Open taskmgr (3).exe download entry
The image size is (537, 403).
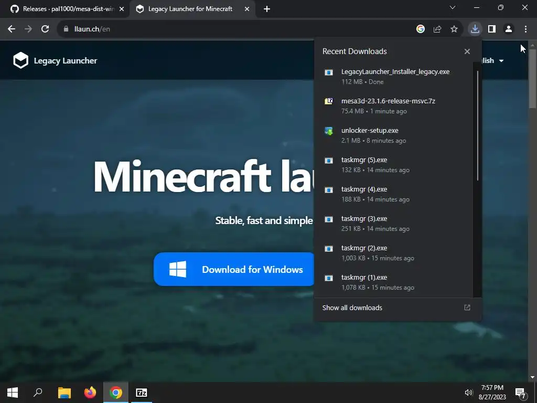click(394, 224)
